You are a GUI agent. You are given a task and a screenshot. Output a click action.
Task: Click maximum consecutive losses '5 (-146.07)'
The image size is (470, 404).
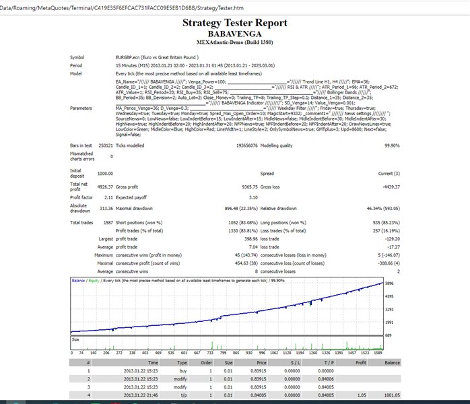[389, 255]
